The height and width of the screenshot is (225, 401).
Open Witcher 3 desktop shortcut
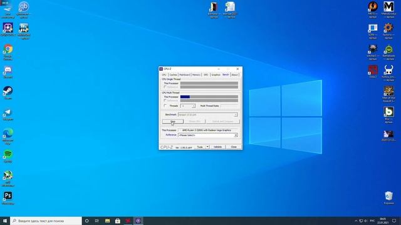click(373, 52)
